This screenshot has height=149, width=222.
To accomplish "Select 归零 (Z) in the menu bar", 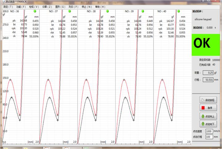I will pos(47,6).
